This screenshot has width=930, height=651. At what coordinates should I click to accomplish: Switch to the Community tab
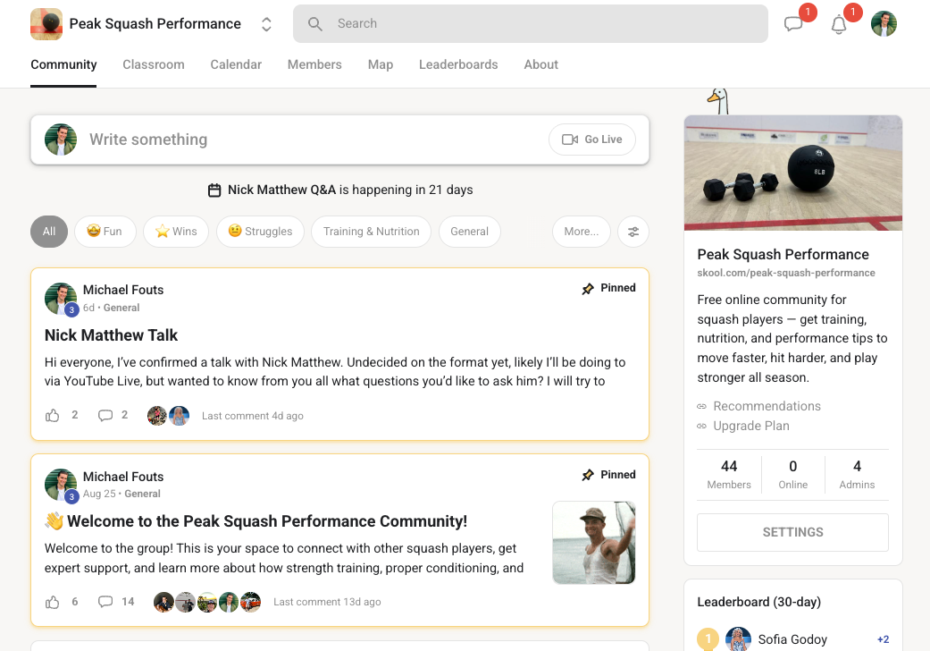click(63, 64)
